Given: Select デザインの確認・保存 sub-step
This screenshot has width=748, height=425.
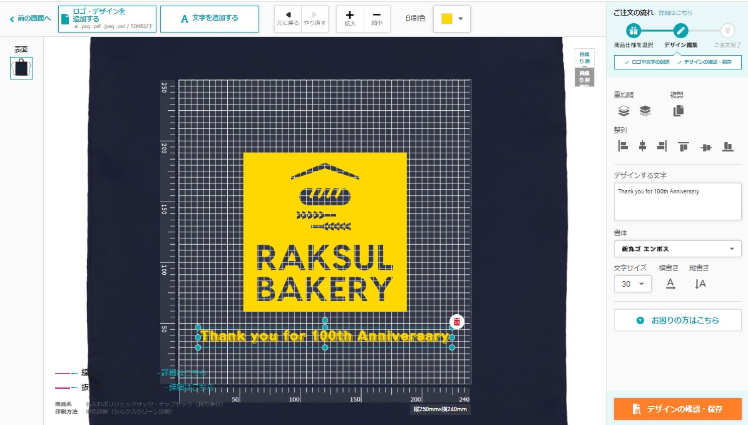Looking at the screenshot, I should (705, 62).
